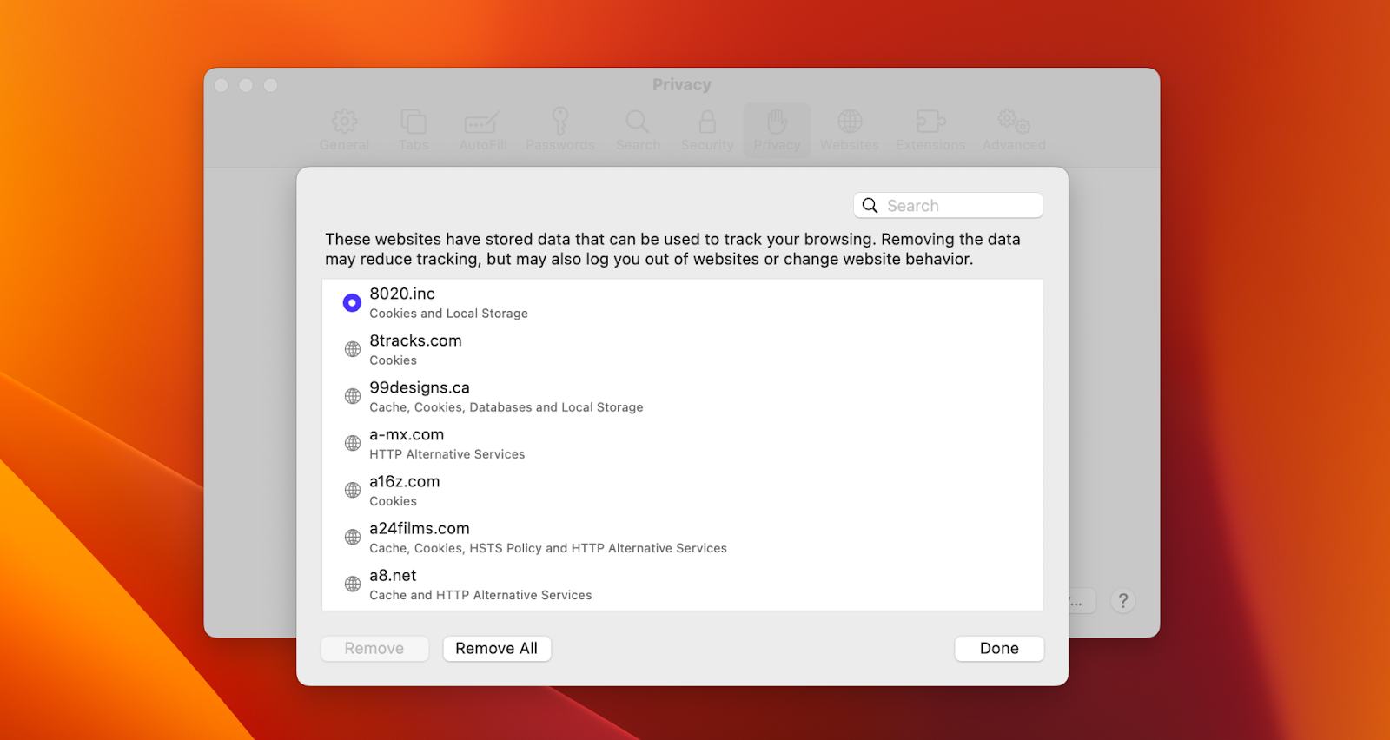Viewport: 1390px width, 740px height.
Task: Click the help question mark button
Action: [x=1123, y=601]
